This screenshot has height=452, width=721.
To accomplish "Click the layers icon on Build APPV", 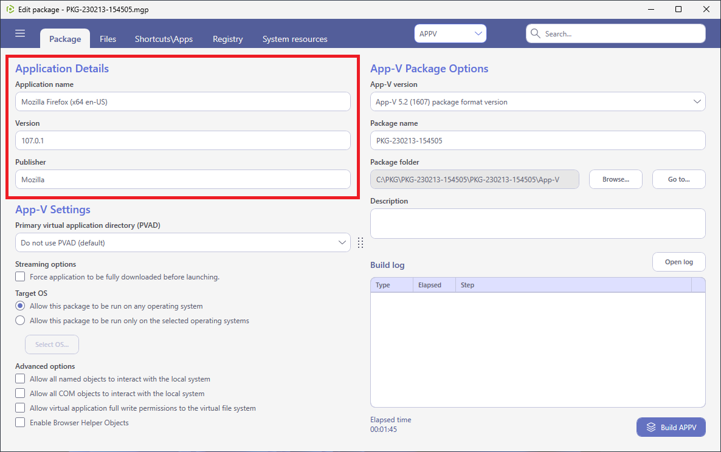I will (x=651, y=427).
